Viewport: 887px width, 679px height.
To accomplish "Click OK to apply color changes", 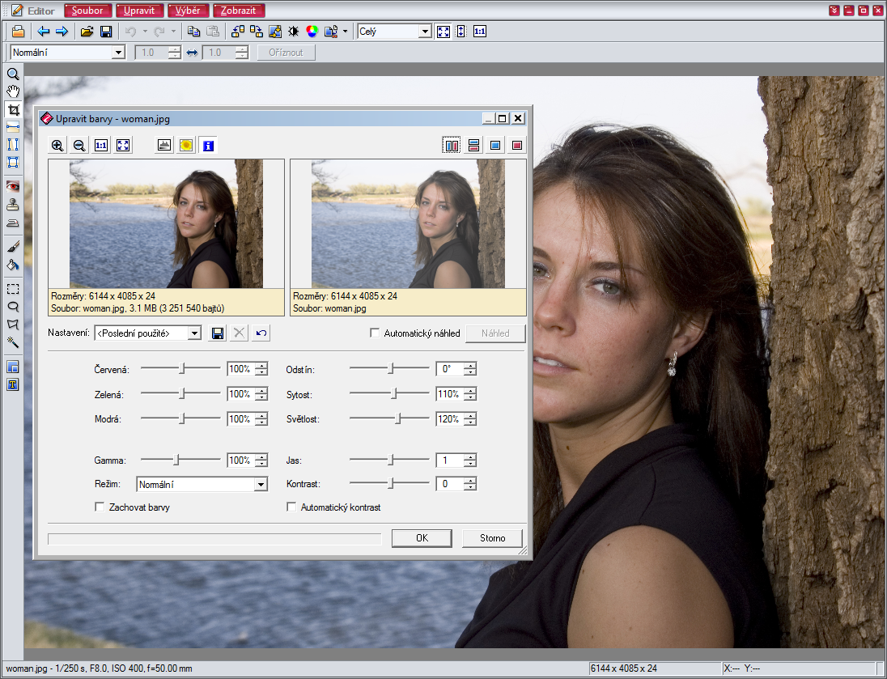I will pos(422,538).
